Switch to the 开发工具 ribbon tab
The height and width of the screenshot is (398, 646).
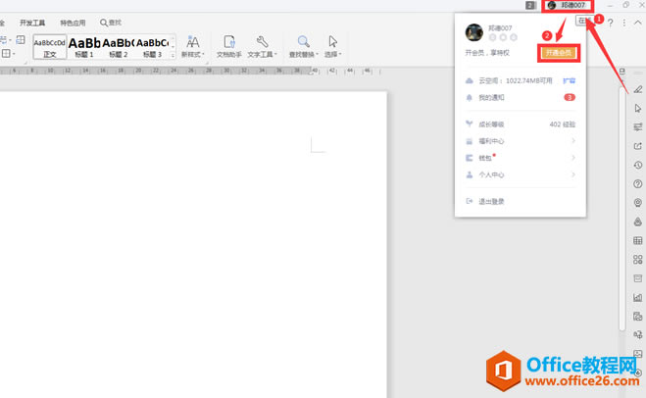tap(32, 22)
